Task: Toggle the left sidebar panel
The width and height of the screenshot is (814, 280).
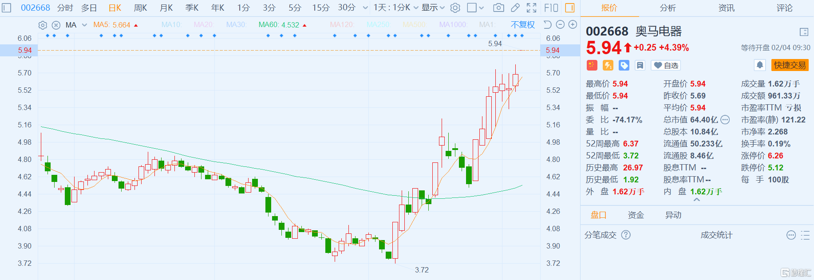Action: (7, 8)
